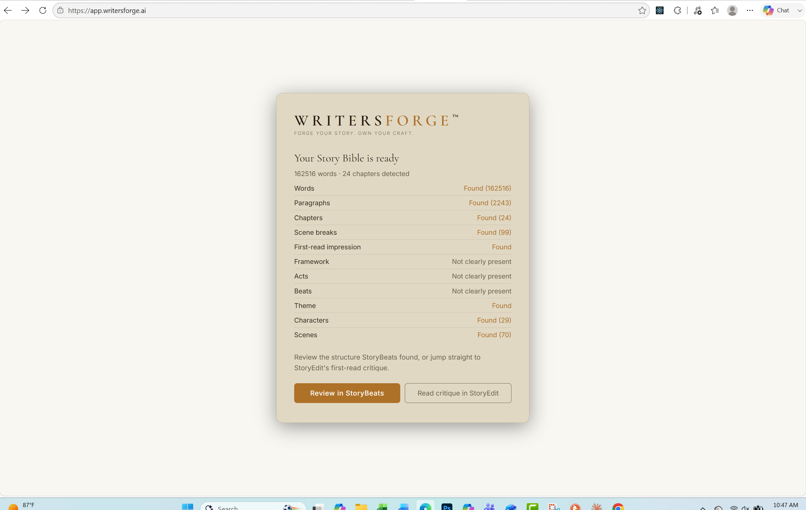Go forward to the next page
Viewport: 806px width, 510px height.
pyautogui.click(x=25, y=10)
